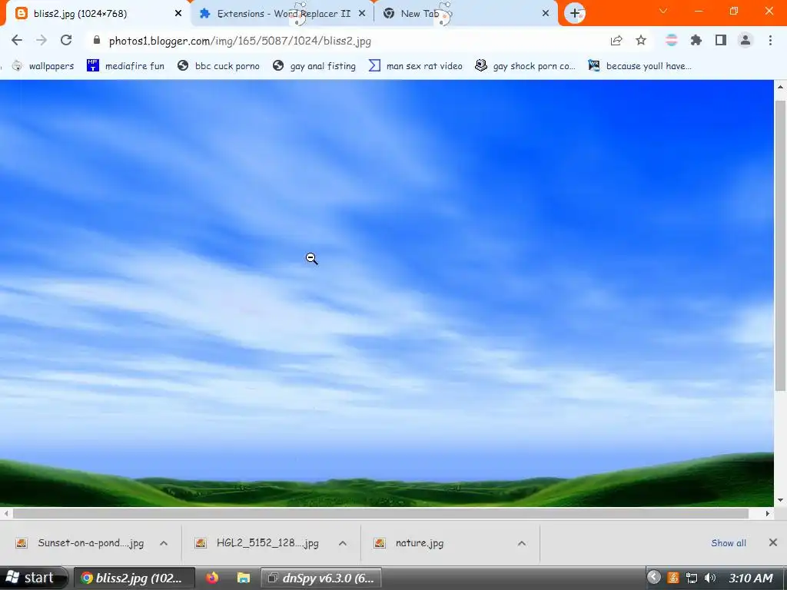Switch to dnSpy v6.3.0 taskbar window
The height and width of the screenshot is (590, 787).
[x=321, y=578]
